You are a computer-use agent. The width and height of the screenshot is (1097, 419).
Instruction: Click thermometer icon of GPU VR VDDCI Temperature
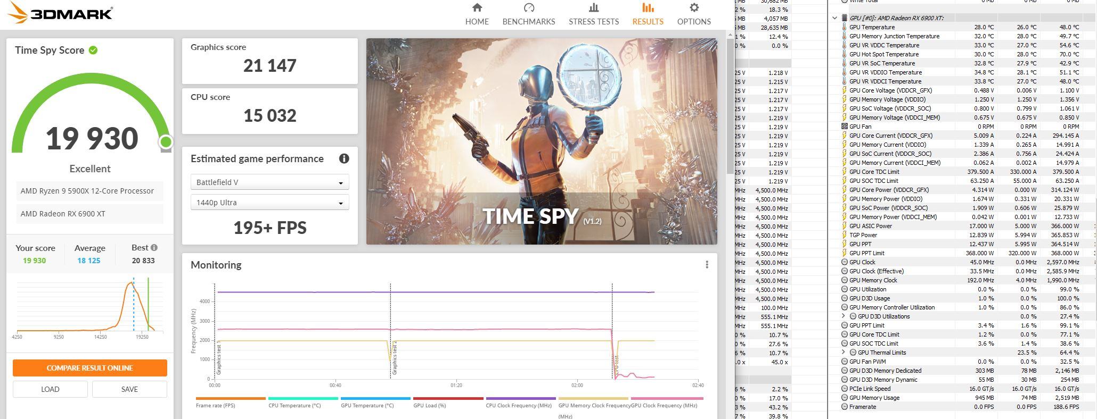[844, 81]
